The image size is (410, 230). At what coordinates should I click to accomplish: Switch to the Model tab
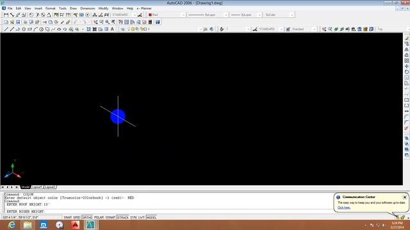(26, 187)
